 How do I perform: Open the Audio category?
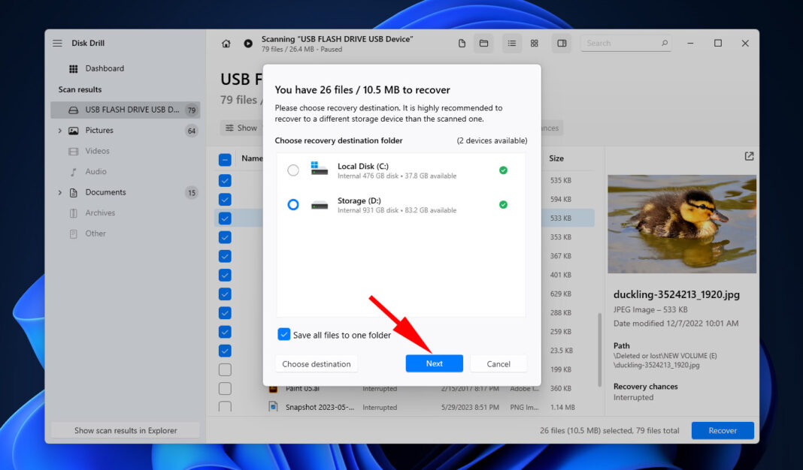95,171
